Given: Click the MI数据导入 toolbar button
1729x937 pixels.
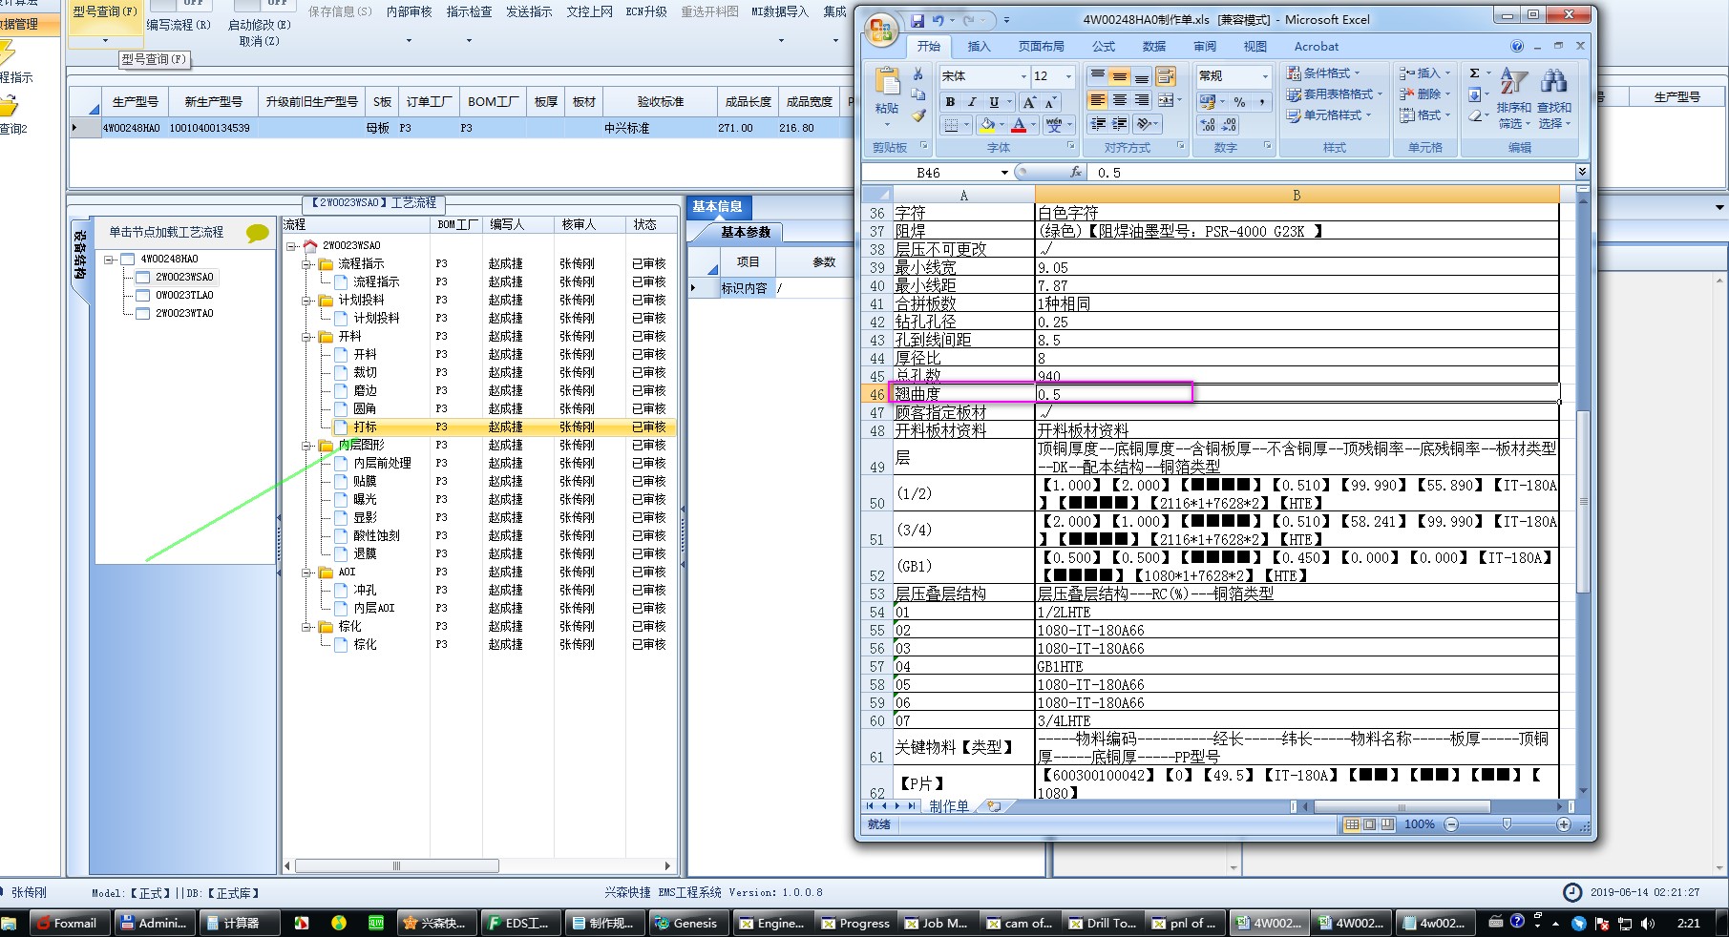Looking at the screenshot, I should [780, 11].
